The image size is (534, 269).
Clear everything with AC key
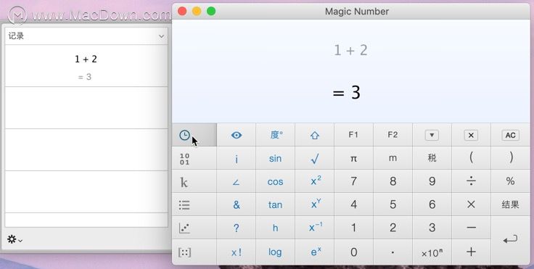510,135
